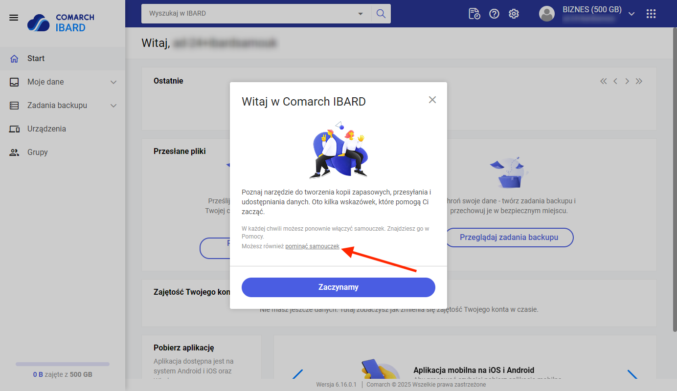The image size is (677, 391).
Task: Click the Zadania backupu icon
Action: click(14, 106)
